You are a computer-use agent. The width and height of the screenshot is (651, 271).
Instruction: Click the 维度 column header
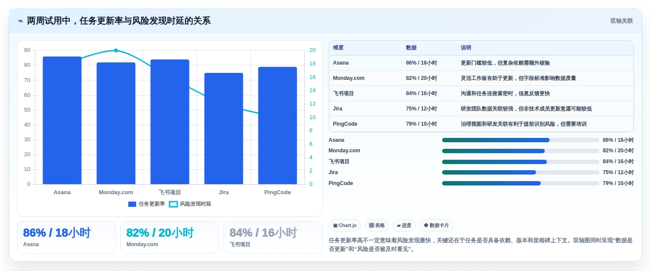(x=338, y=48)
